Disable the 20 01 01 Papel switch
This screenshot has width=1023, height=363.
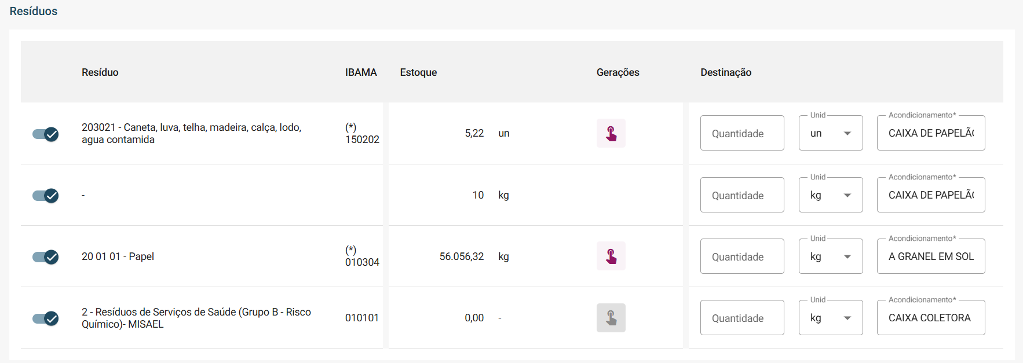pyautogui.click(x=46, y=257)
